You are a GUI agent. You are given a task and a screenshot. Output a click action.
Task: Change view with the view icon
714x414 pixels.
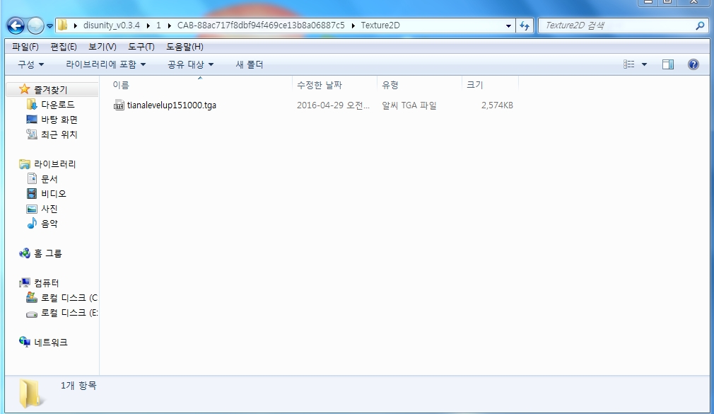629,64
